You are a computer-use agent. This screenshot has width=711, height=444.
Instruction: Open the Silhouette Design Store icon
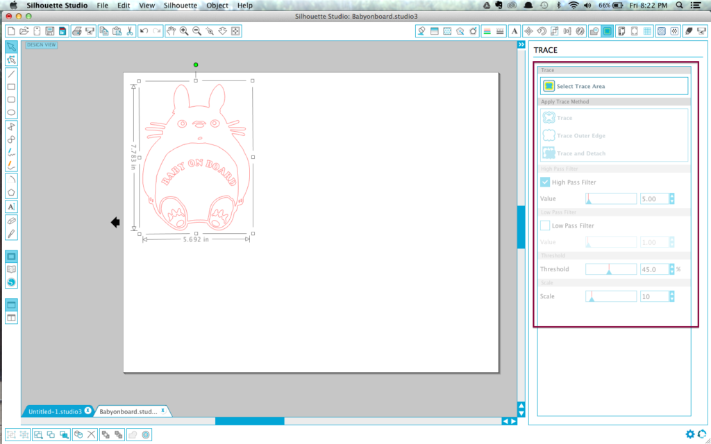11,282
